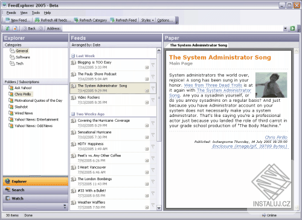The width and height of the screenshot is (302, 220).
Task: Open the Tools menu
Action: pyautogui.click(x=36, y=13)
